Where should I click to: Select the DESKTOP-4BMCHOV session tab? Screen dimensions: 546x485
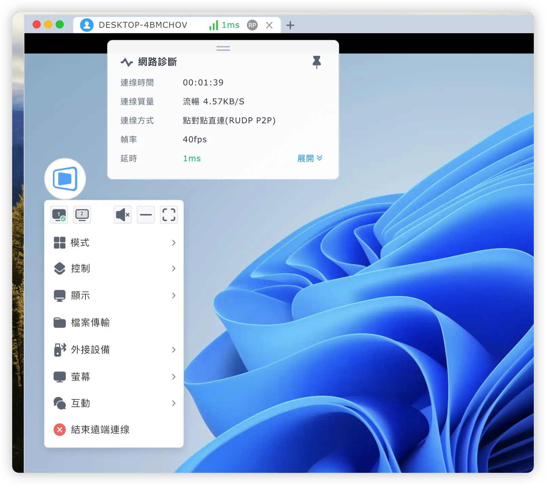click(177, 25)
